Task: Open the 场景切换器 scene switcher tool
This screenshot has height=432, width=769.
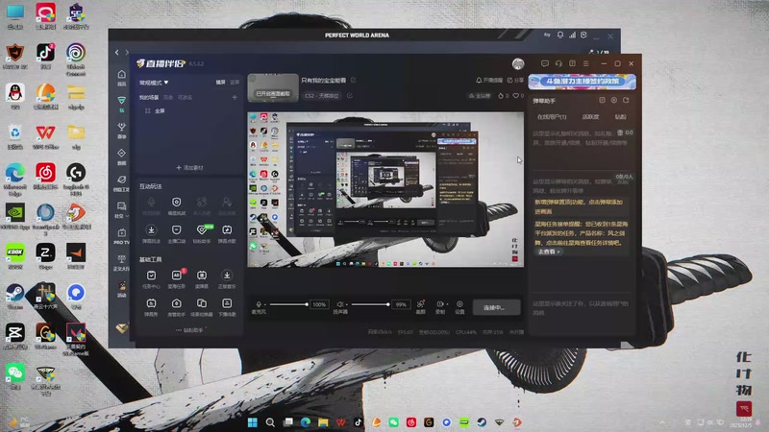Action: pos(202,307)
